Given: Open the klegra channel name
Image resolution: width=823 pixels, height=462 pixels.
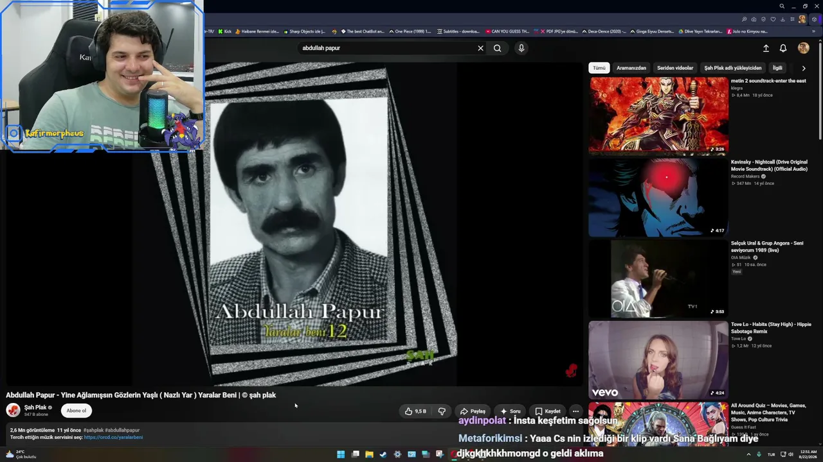Looking at the screenshot, I should click(737, 88).
